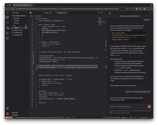Open a new browser tab
This screenshot has width=158, height=125.
35,5
